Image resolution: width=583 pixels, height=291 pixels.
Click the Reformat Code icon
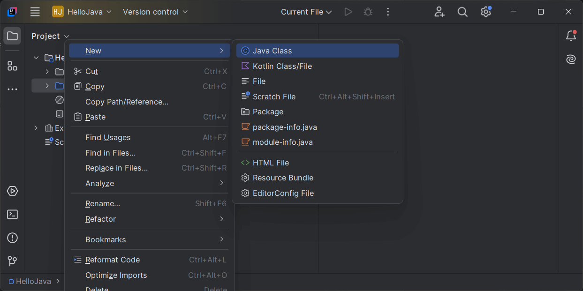click(x=78, y=260)
